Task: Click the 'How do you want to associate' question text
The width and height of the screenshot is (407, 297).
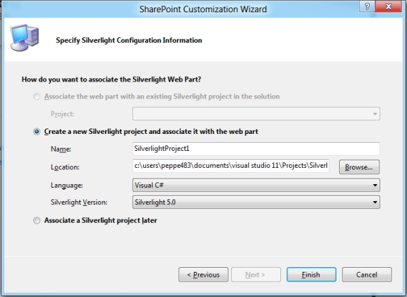Action: (111, 80)
